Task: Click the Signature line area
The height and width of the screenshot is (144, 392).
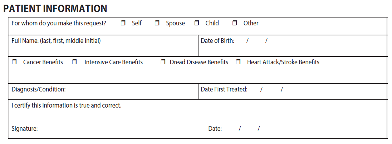Action: [107, 129]
